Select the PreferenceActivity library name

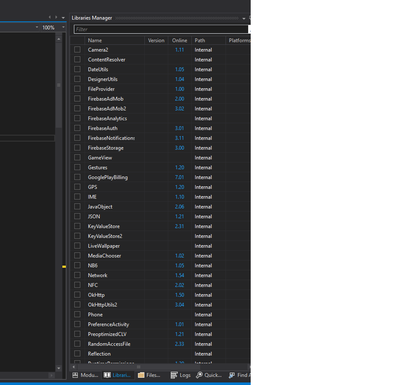(x=108, y=324)
